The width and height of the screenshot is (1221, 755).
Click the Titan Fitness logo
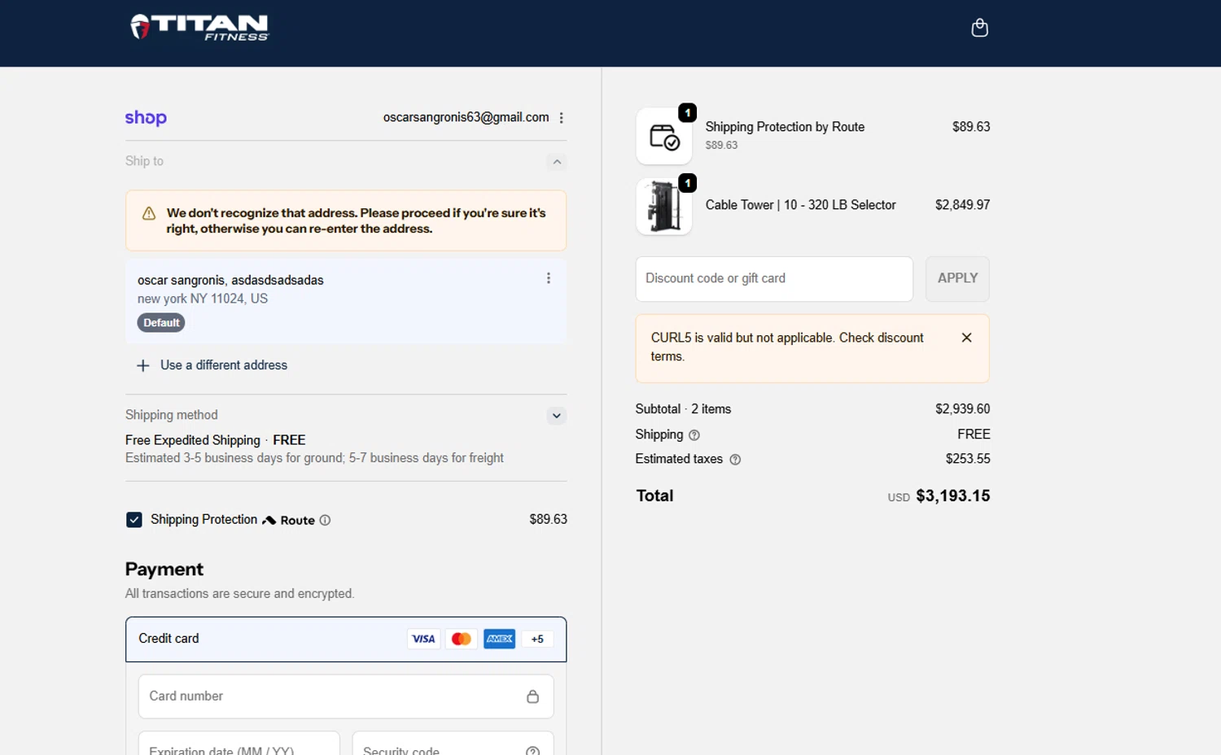[199, 27]
